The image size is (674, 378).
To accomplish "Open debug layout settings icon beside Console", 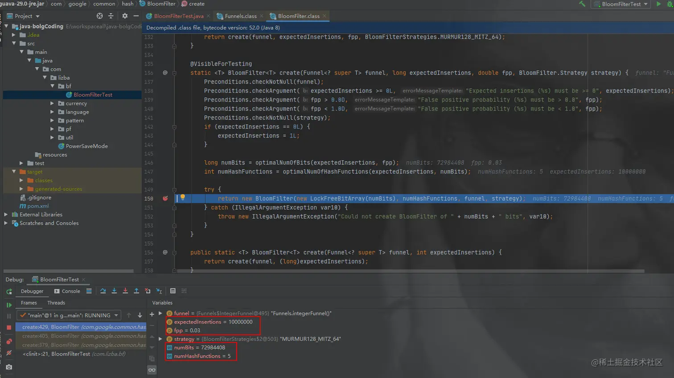I will [89, 291].
